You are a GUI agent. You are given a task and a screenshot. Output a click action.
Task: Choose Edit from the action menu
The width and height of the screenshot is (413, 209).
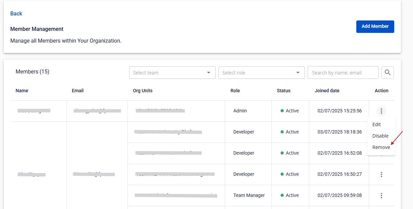coord(376,124)
